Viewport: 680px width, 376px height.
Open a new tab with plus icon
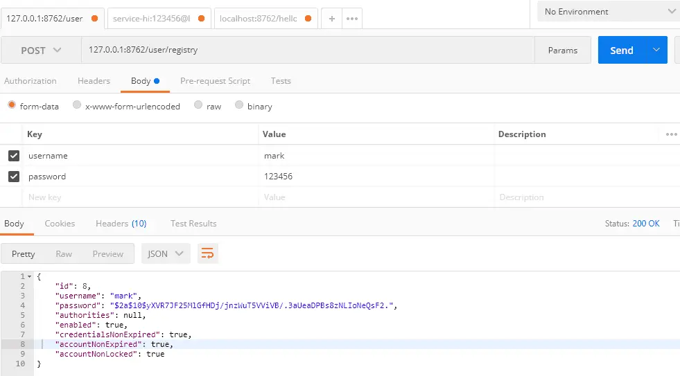click(x=332, y=19)
